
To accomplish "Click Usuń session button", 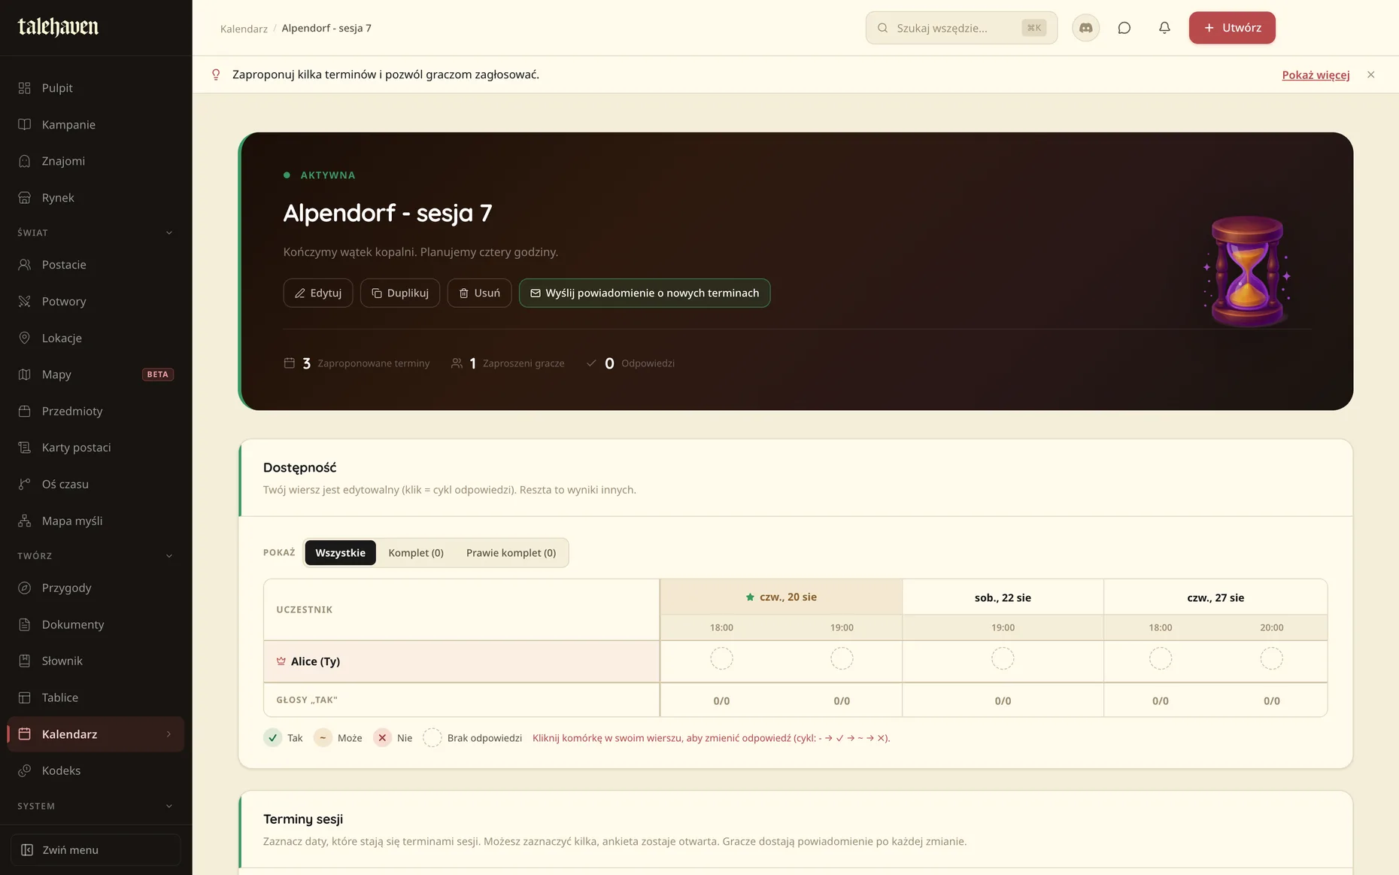I will (x=479, y=293).
